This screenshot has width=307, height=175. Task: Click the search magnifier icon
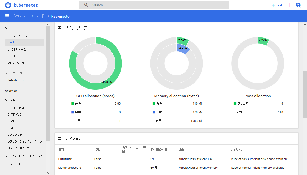coord(86,5)
